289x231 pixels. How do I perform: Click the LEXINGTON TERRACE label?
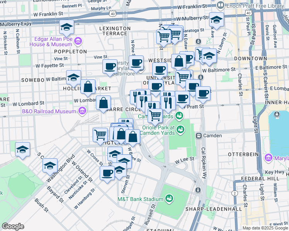(115, 31)
